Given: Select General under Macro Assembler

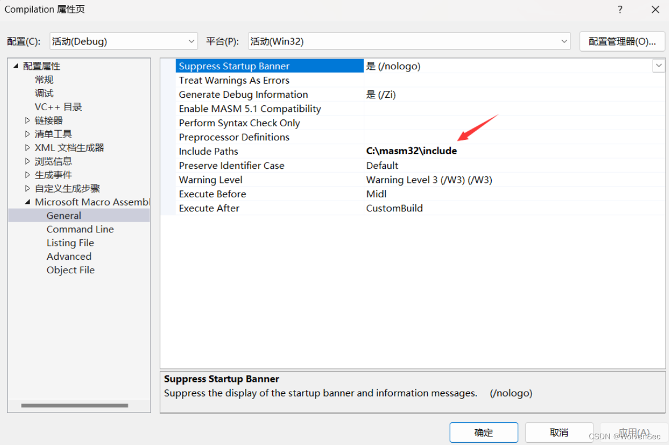Looking at the screenshot, I should tap(64, 215).
